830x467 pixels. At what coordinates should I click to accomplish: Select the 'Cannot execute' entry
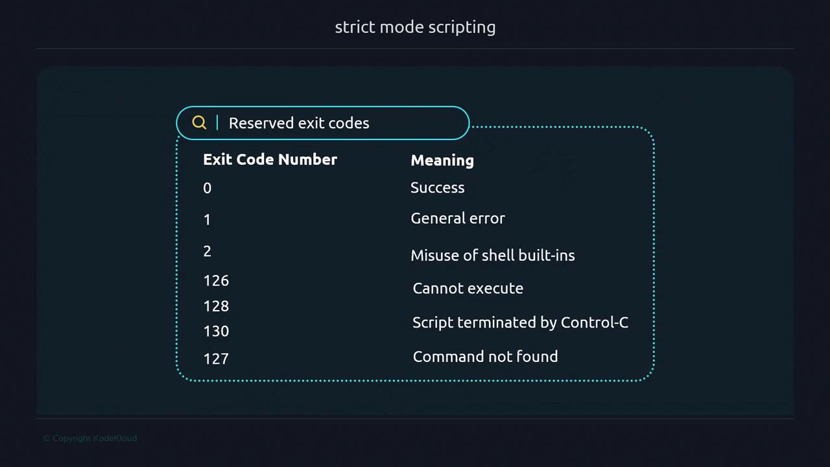[x=468, y=288]
